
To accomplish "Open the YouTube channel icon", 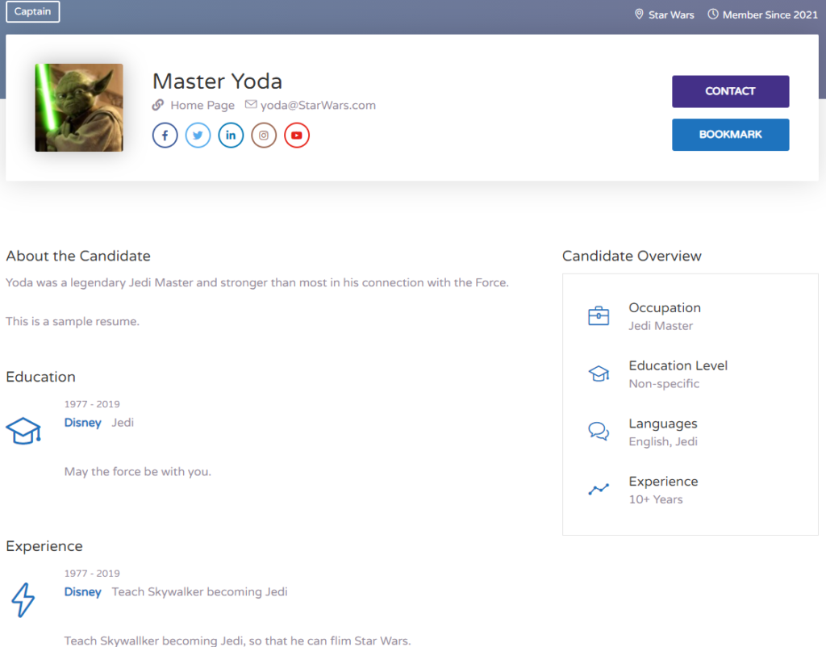I will [x=297, y=136].
